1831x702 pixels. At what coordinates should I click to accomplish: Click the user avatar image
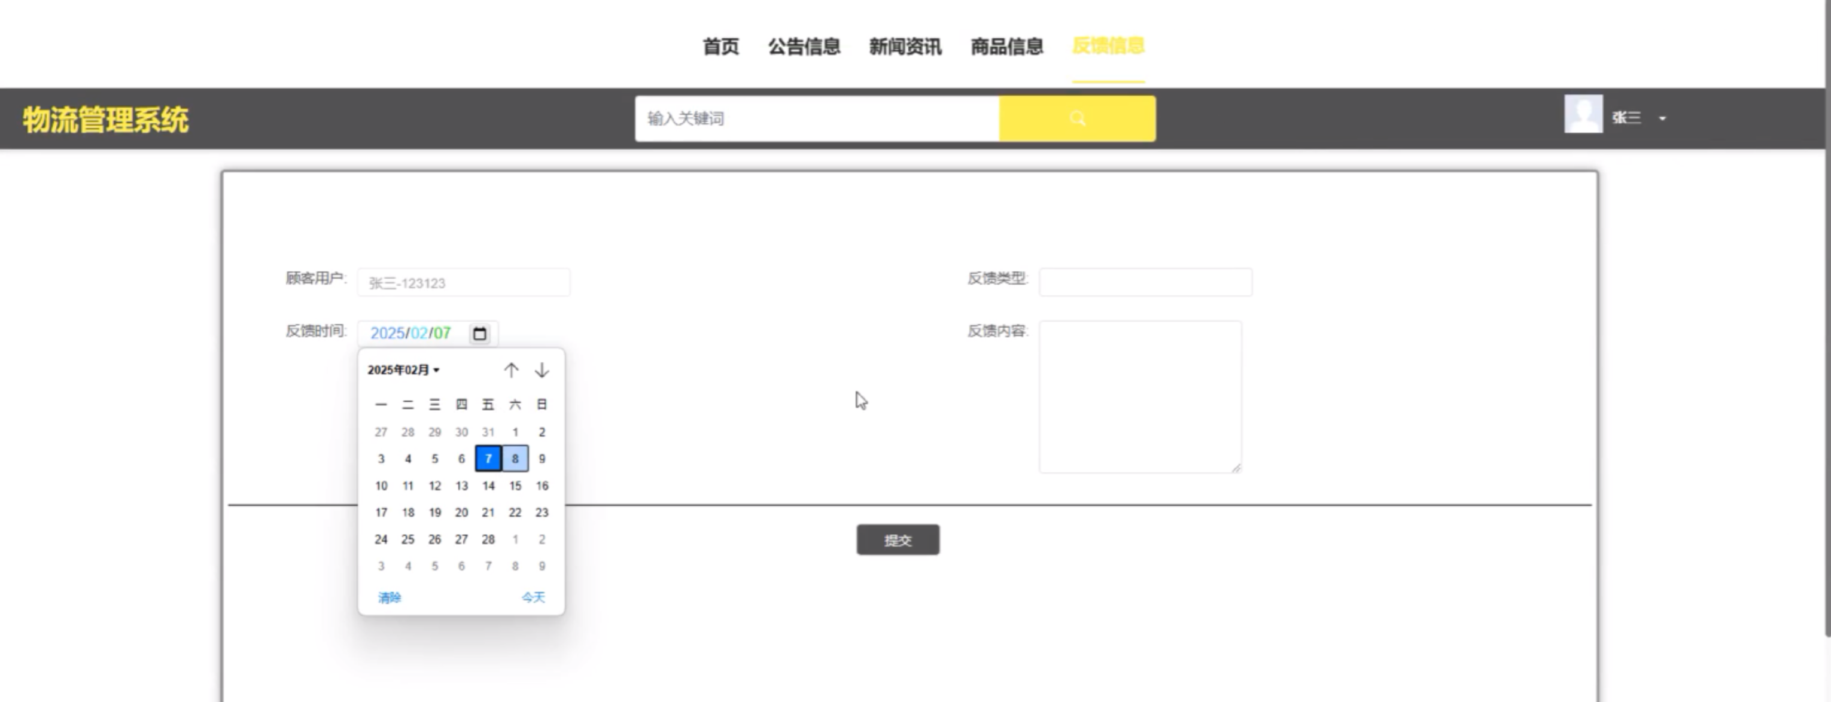1583,114
